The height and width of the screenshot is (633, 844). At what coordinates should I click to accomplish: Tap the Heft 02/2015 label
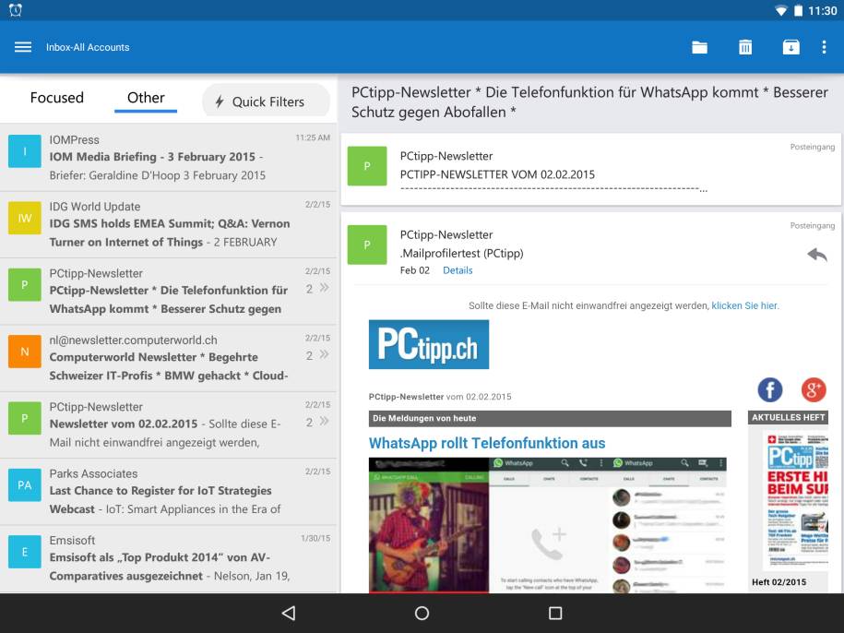click(x=779, y=582)
